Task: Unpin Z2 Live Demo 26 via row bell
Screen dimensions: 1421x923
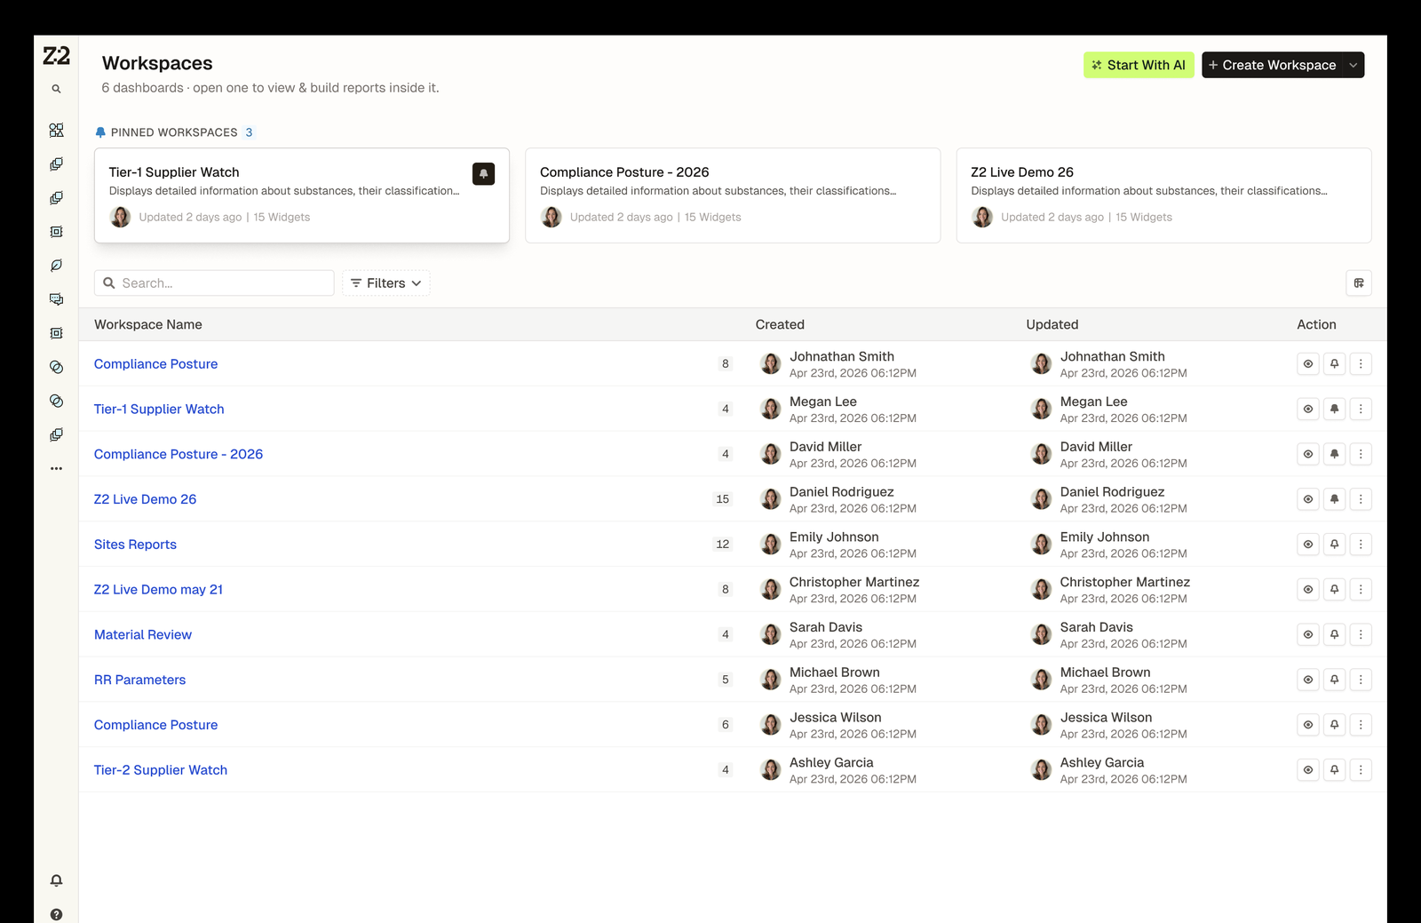Action: coord(1334,499)
